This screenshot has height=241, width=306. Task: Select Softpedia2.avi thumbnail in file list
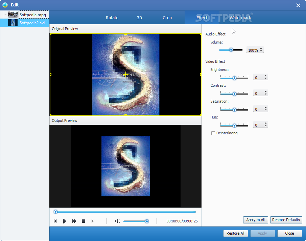click(13, 23)
